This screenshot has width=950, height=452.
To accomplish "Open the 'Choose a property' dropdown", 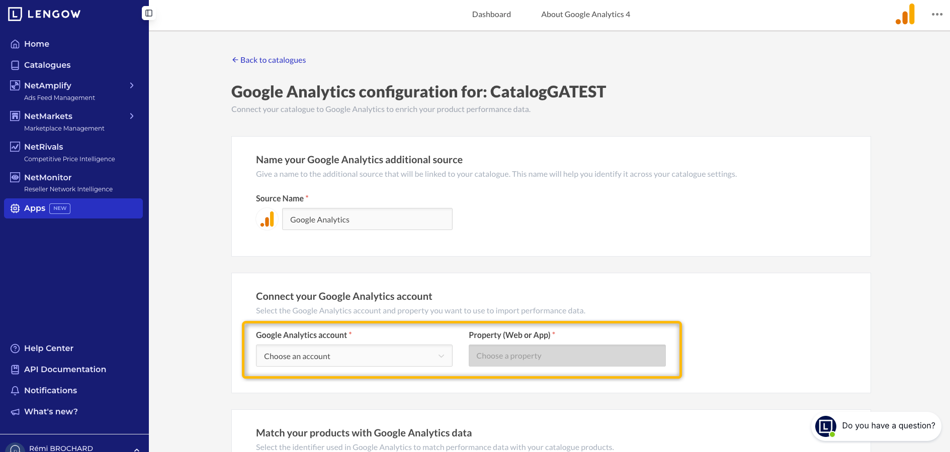I will [x=567, y=356].
